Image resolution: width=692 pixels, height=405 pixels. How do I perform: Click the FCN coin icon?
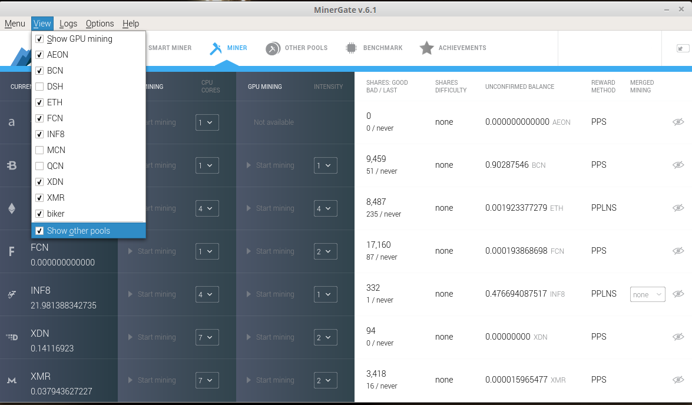point(12,251)
